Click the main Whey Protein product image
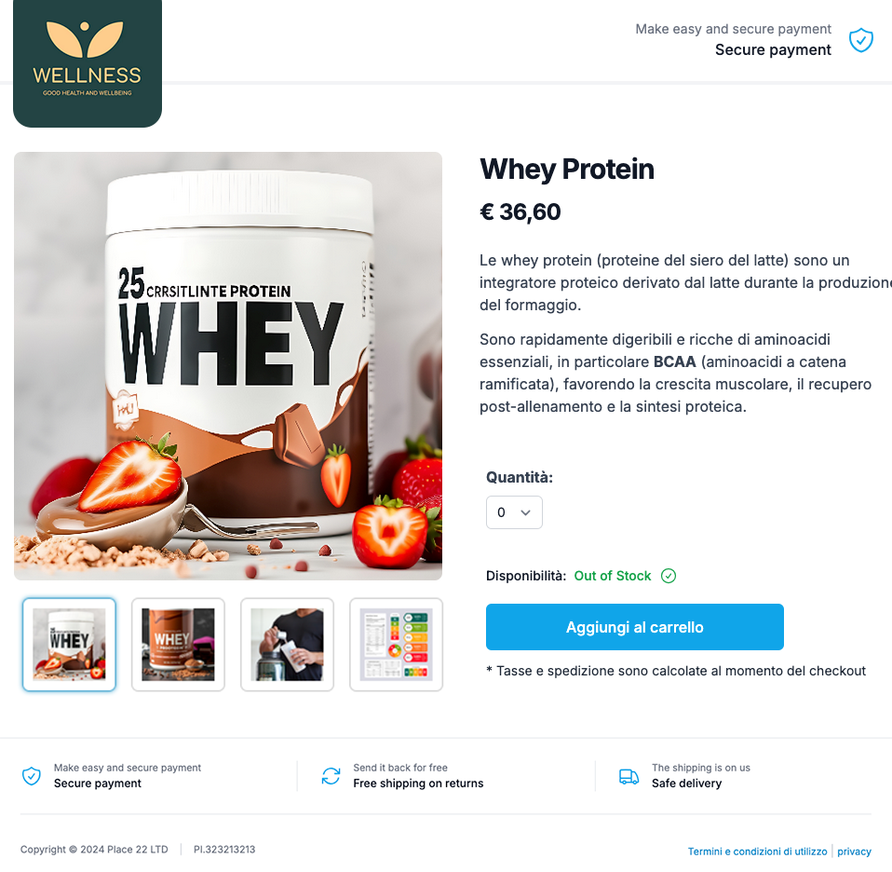This screenshot has height=872, width=892. click(x=228, y=366)
